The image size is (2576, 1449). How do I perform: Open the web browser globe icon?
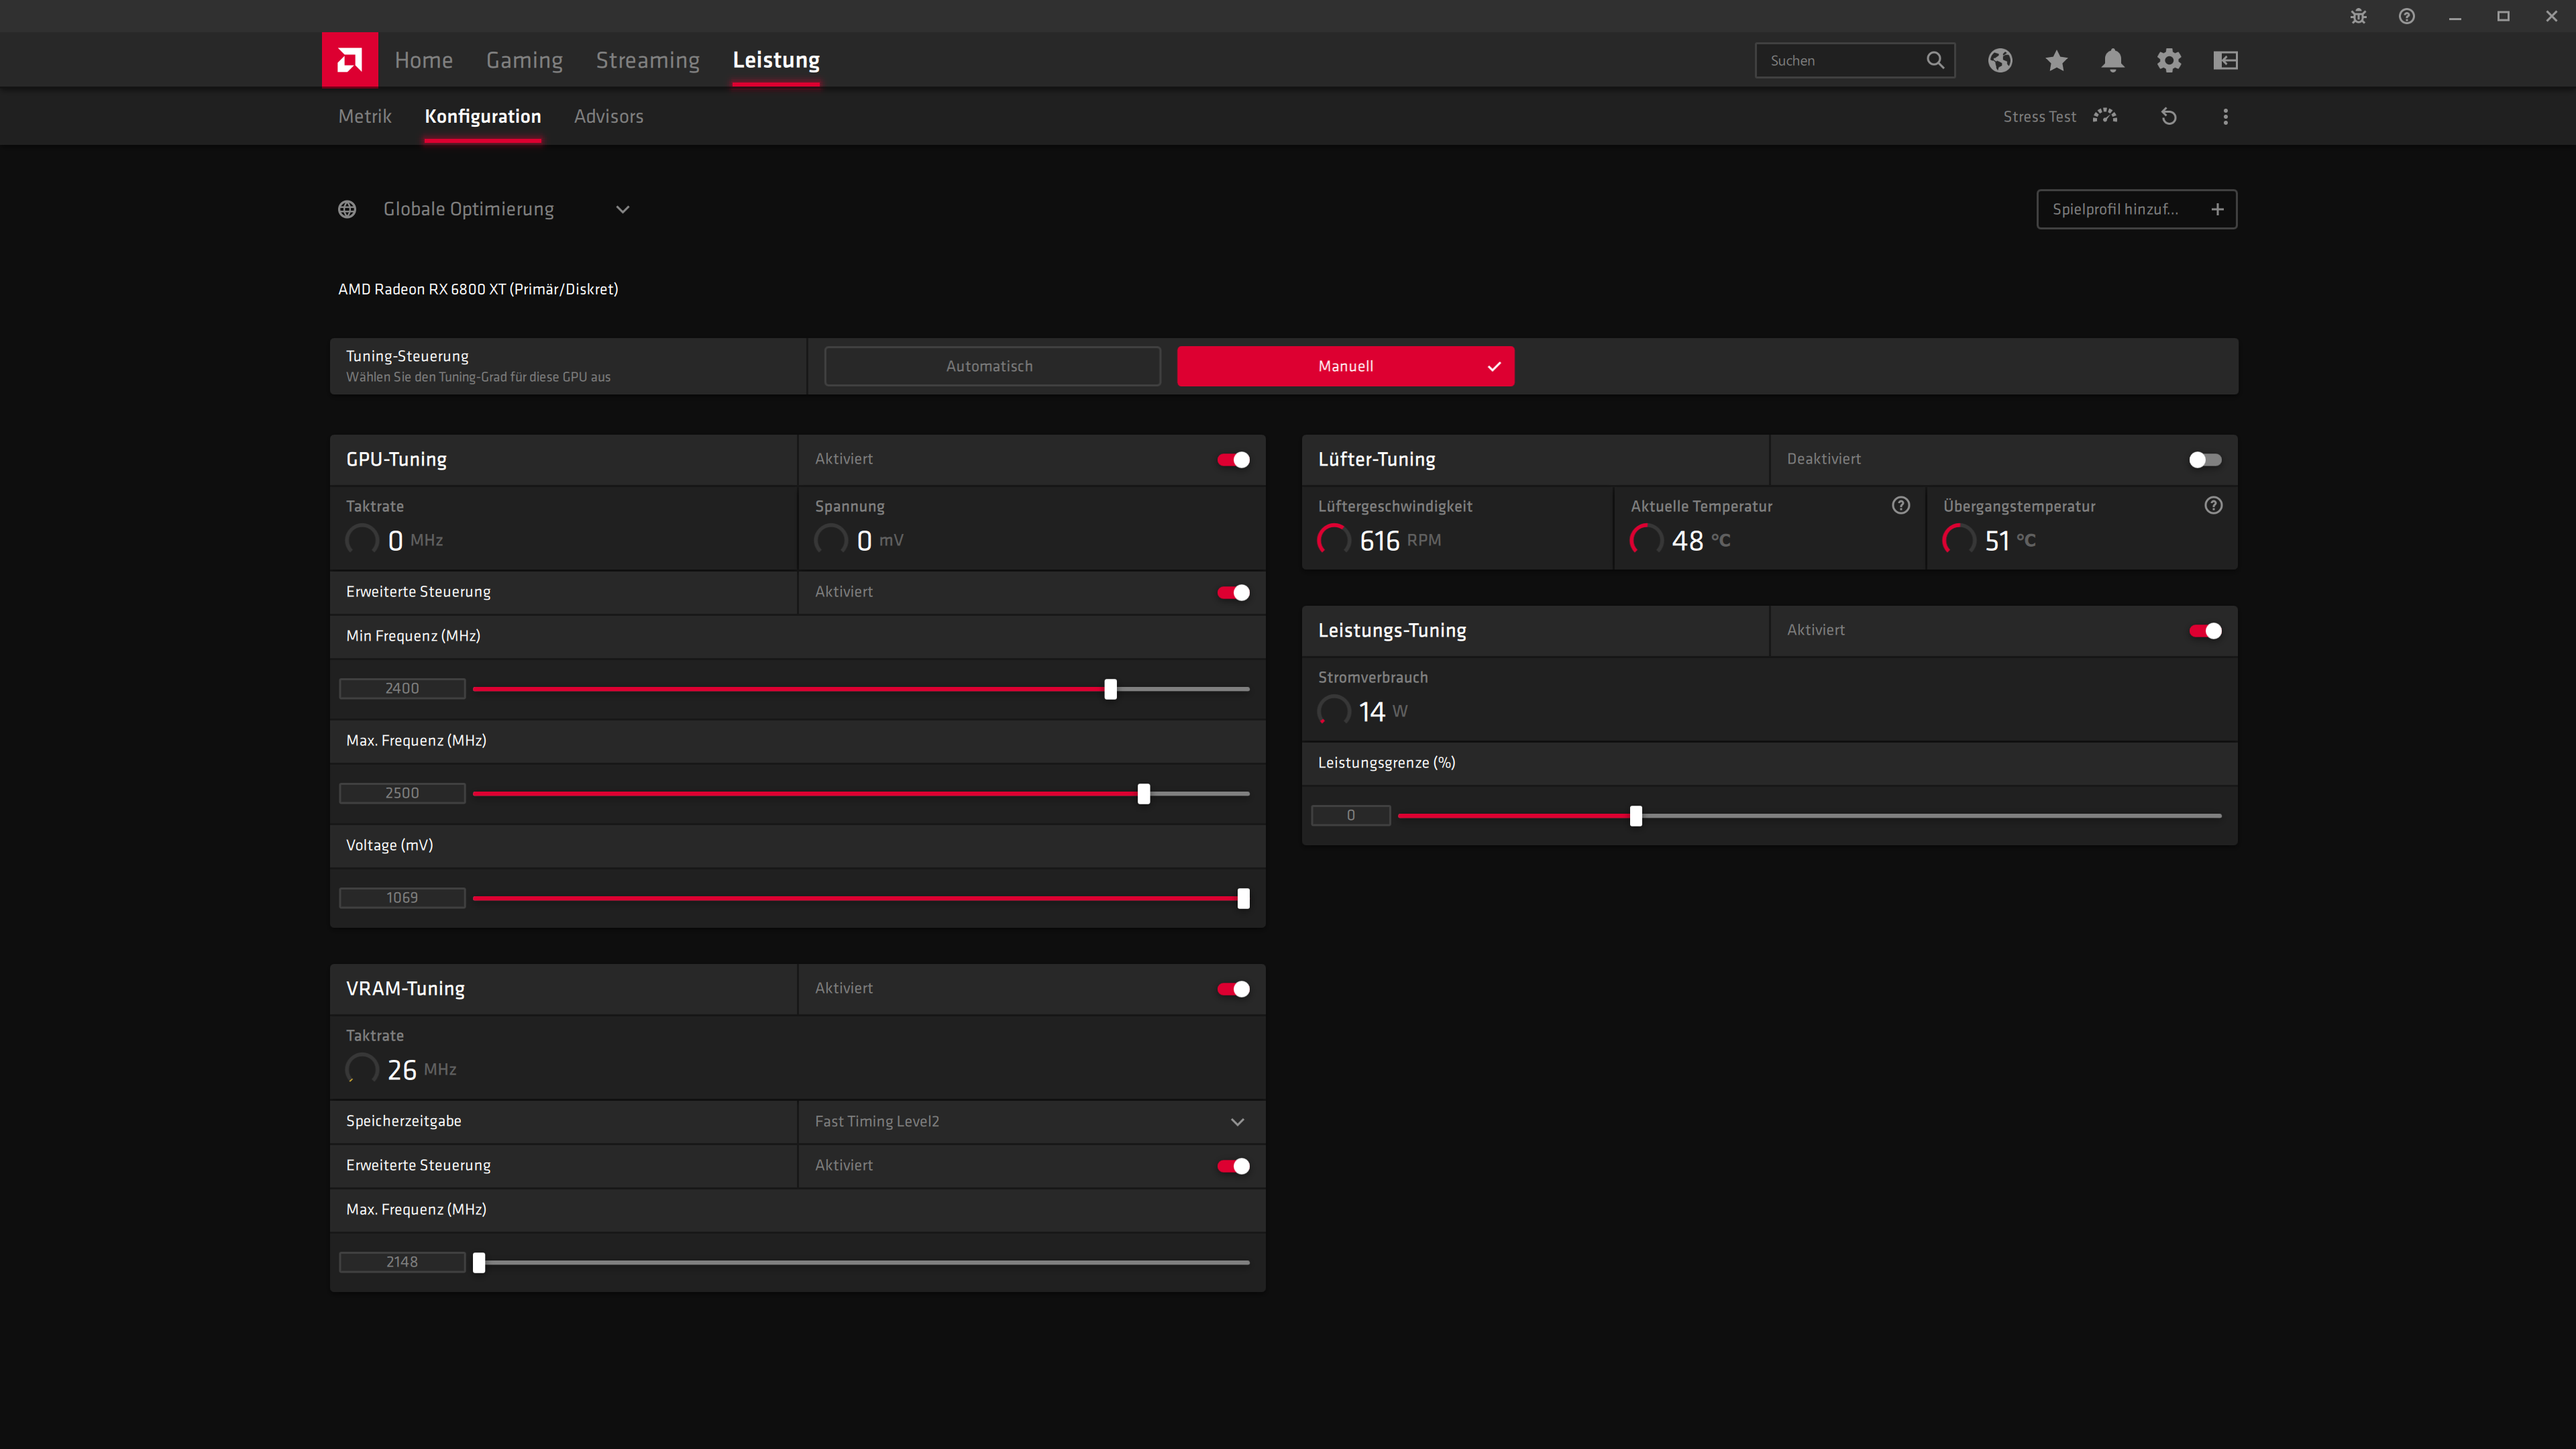tap(1999, 60)
